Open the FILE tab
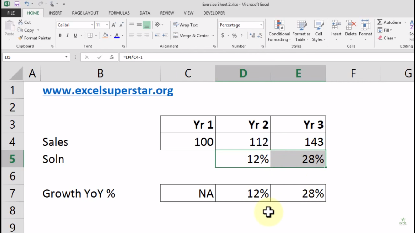This screenshot has width=415, height=233. 11,13
